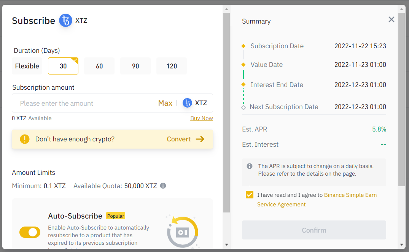Click the XTZ coin icon beside Subscribe title
Screen dimensions: 409x252
click(x=65, y=21)
